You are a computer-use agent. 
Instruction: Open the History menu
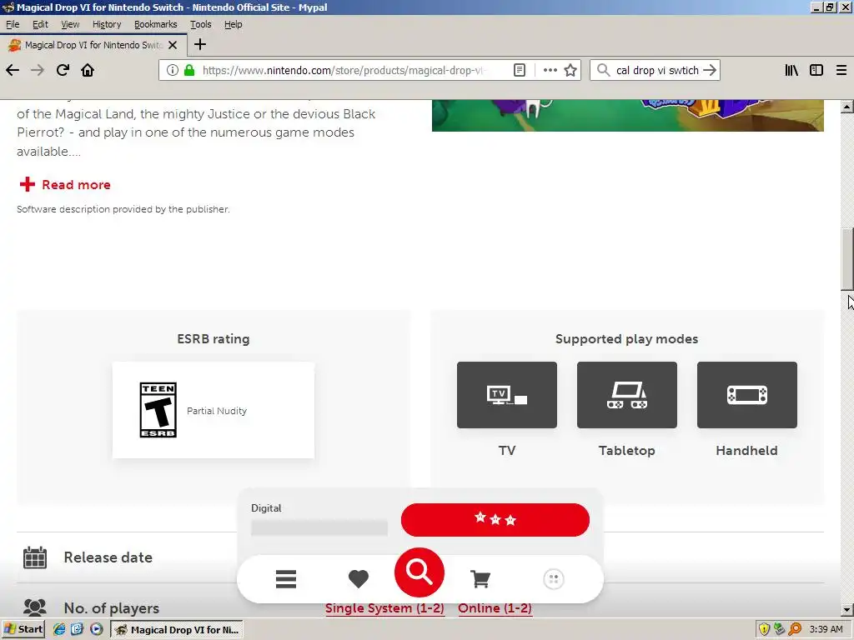click(107, 24)
